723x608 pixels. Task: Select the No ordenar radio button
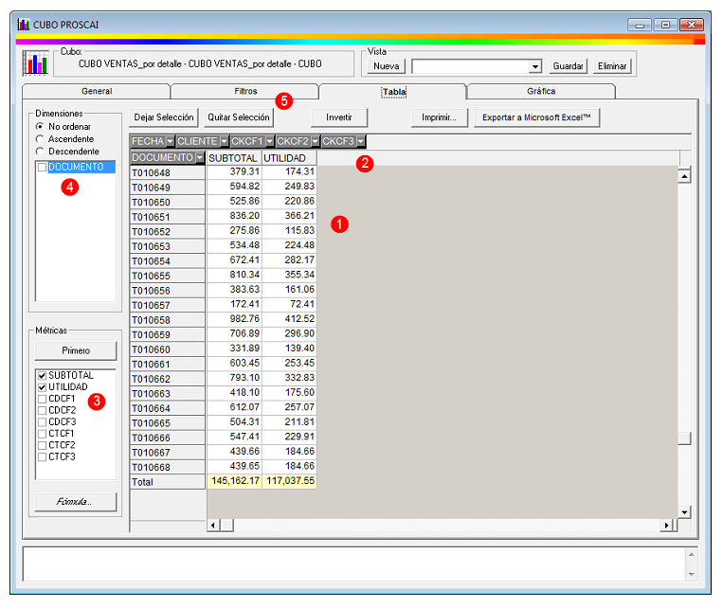tap(40, 126)
